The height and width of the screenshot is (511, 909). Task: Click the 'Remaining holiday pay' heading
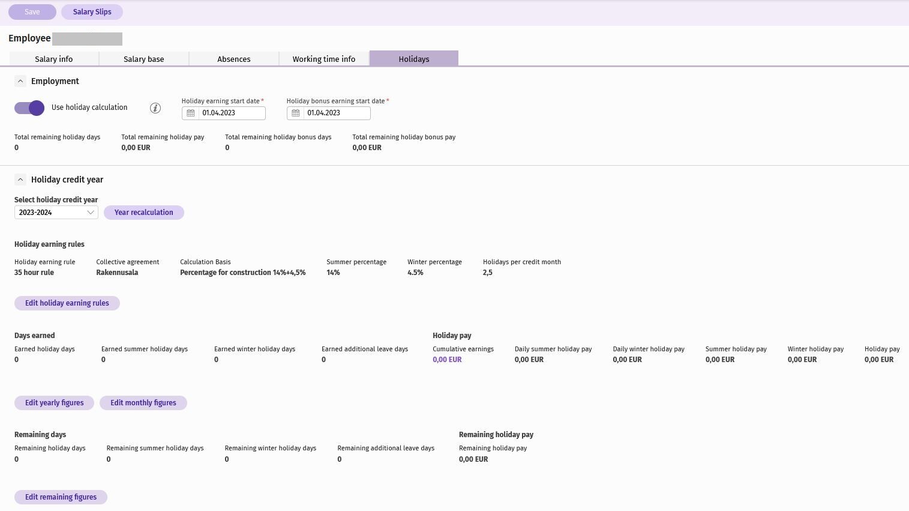pos(496,435)
